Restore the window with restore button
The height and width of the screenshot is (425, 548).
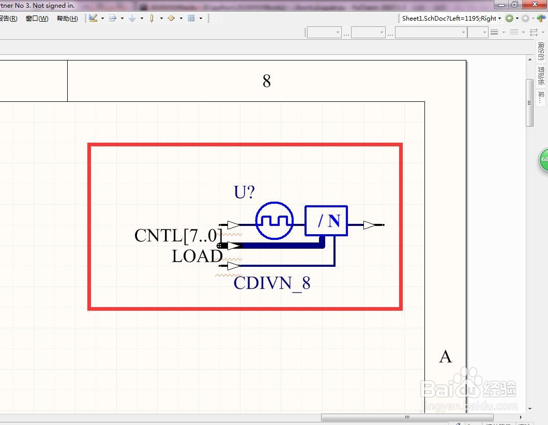coord(515,4)
